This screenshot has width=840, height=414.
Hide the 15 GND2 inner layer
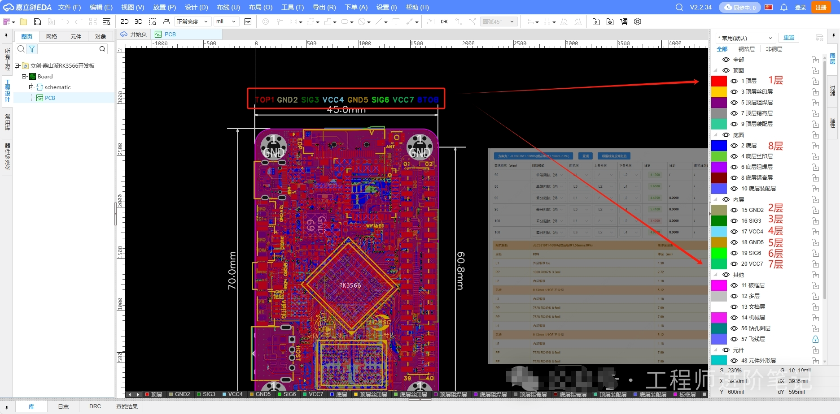[x=734, y=210]
